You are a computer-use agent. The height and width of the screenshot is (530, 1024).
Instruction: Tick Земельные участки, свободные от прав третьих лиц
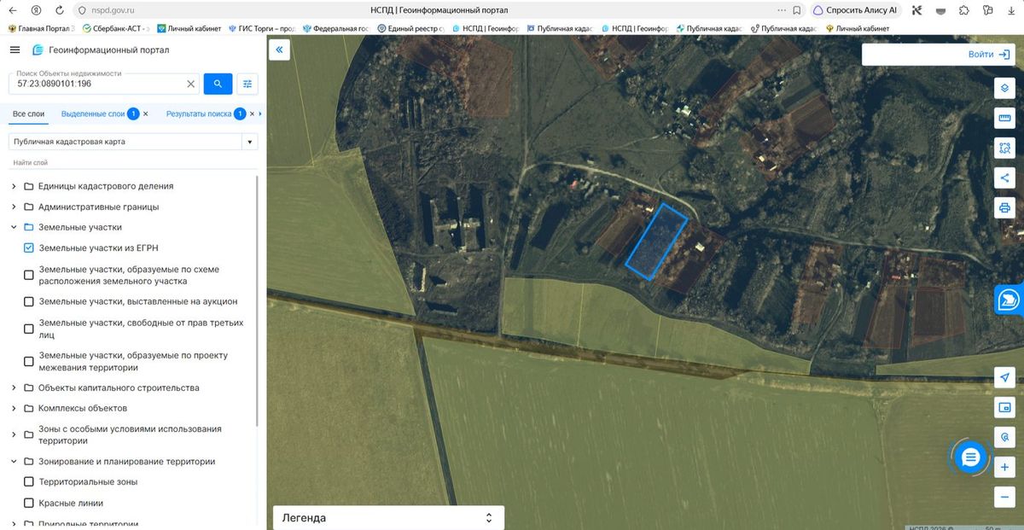click(x=29, y=329)
